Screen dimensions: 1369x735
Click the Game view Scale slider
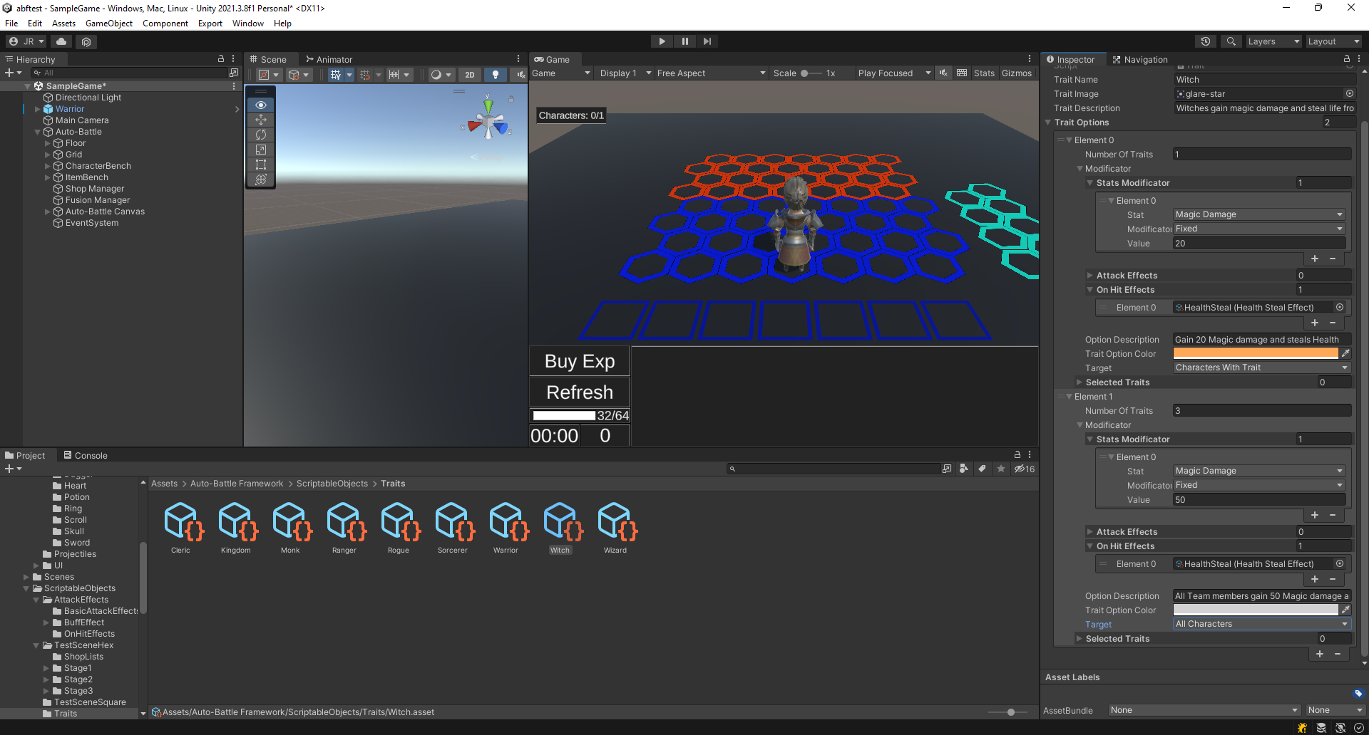(x=811, y=73)
